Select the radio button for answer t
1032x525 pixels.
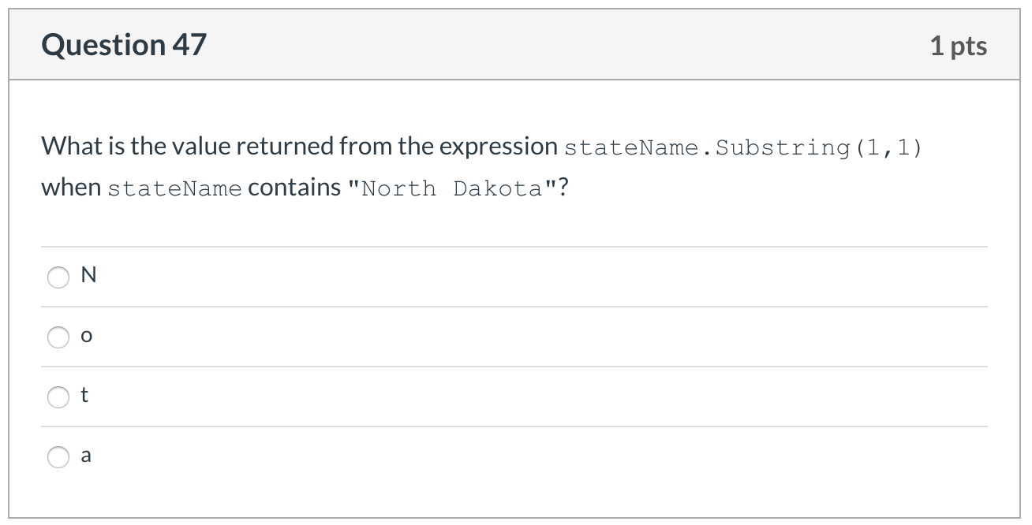pos(58,398)
